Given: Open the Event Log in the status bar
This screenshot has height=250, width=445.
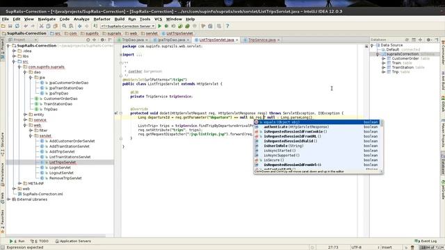Looking at the screenshot, I should pyautogui.click(x=426, y=241).
